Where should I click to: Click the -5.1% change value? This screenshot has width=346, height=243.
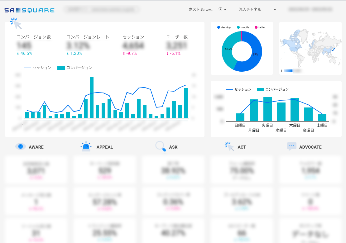[x=175, y=53]
